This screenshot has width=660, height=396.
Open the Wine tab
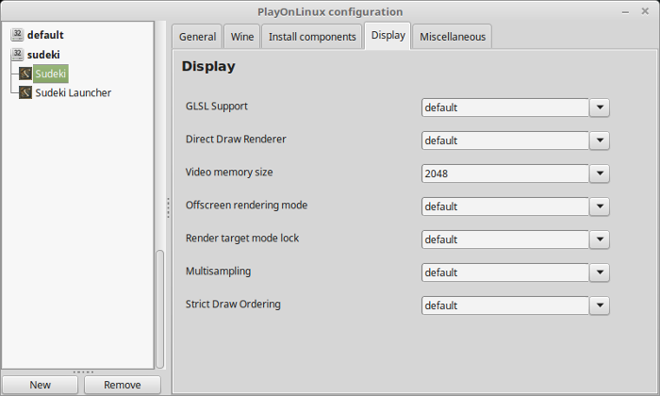(x=242, y=37)
